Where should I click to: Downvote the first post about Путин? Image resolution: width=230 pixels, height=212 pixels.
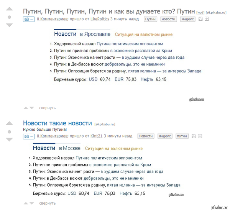[x=10, y=25]
